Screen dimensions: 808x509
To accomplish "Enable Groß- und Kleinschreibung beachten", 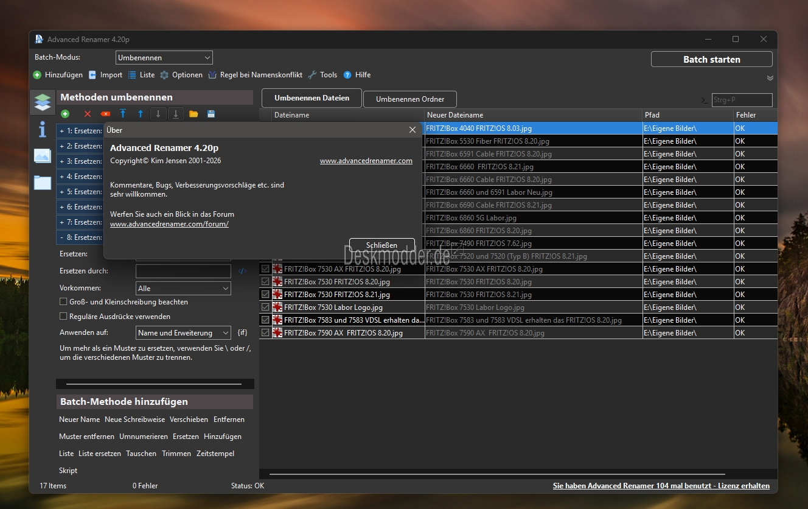I will point(63,302).
